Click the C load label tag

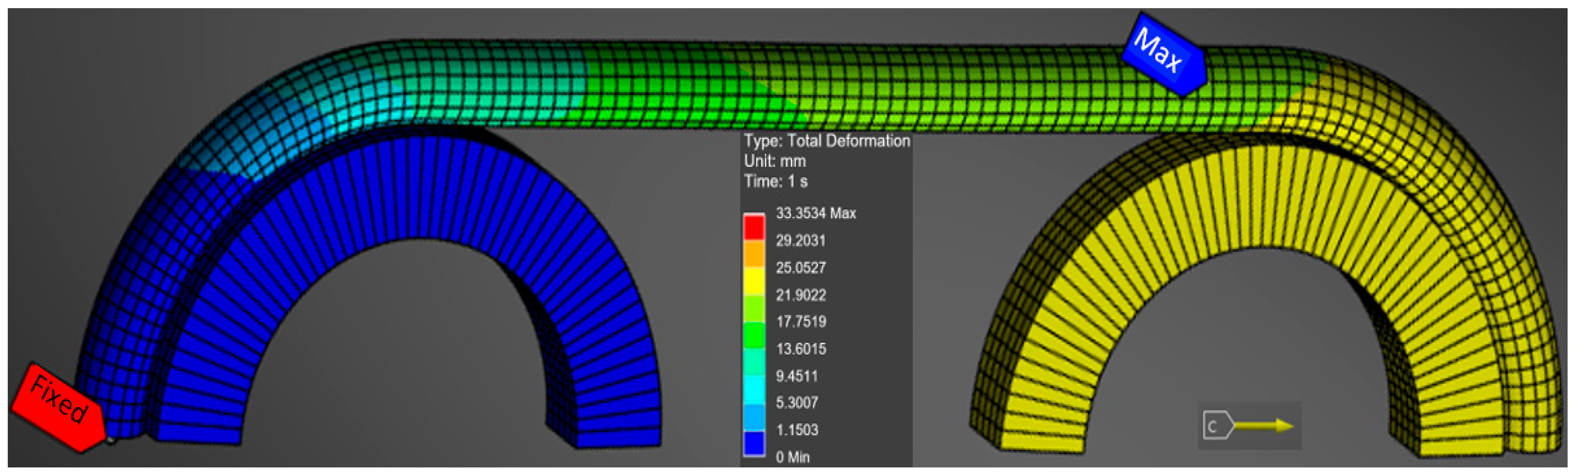click(x=1215, y=426)
